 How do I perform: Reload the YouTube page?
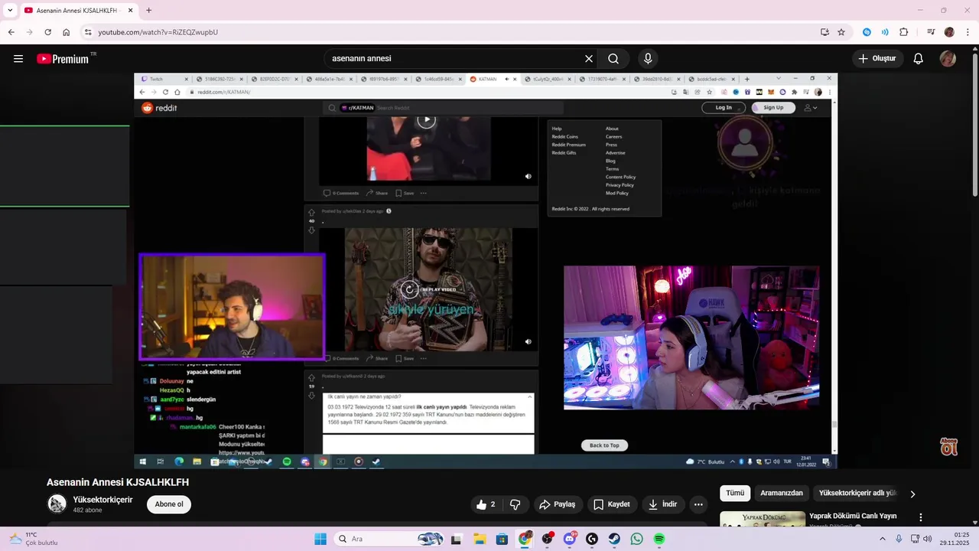click(48, 32)
